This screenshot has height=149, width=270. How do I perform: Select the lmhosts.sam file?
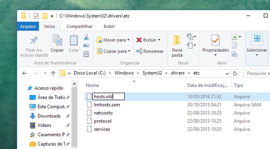(x=107, y=105)
